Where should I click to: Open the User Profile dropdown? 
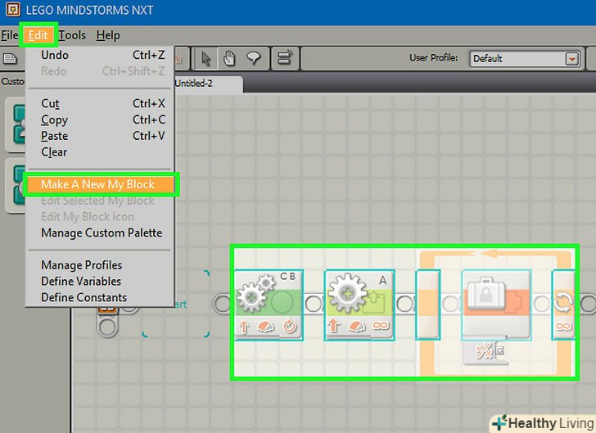click(571, 59)
